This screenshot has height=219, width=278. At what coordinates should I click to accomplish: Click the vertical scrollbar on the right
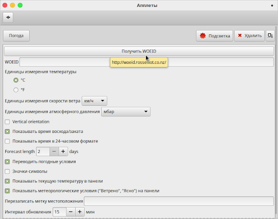[x=276, y=121]
